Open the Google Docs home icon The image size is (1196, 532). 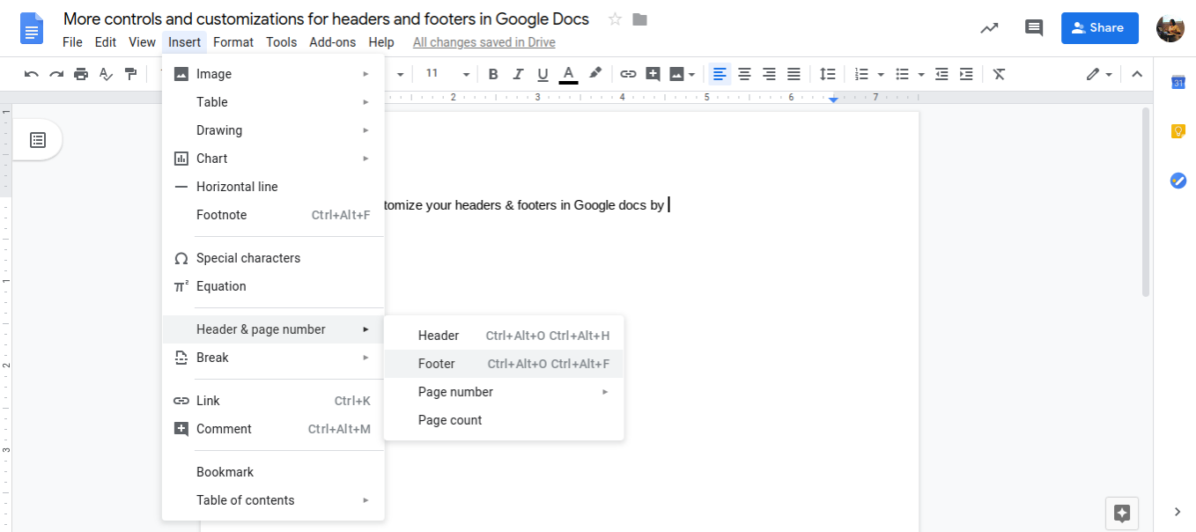tap(32, 28)
